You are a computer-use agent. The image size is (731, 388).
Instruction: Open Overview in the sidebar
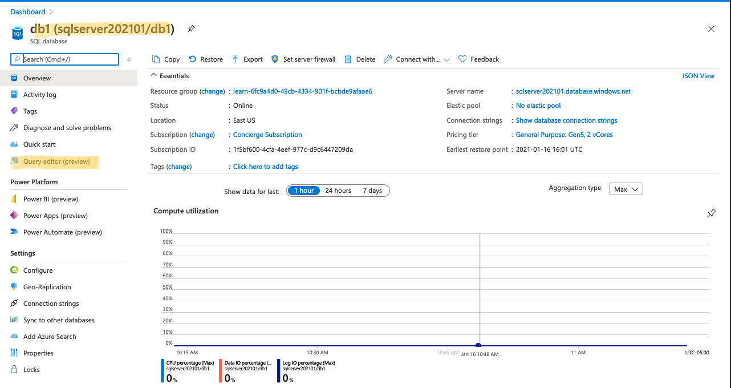pos(68,78)
